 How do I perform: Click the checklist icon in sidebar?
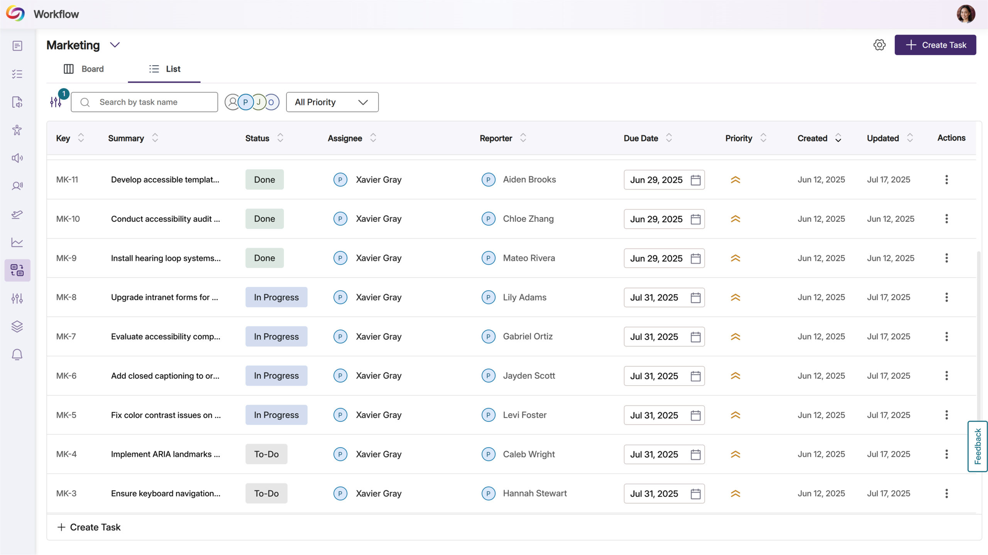coord(17,74)
